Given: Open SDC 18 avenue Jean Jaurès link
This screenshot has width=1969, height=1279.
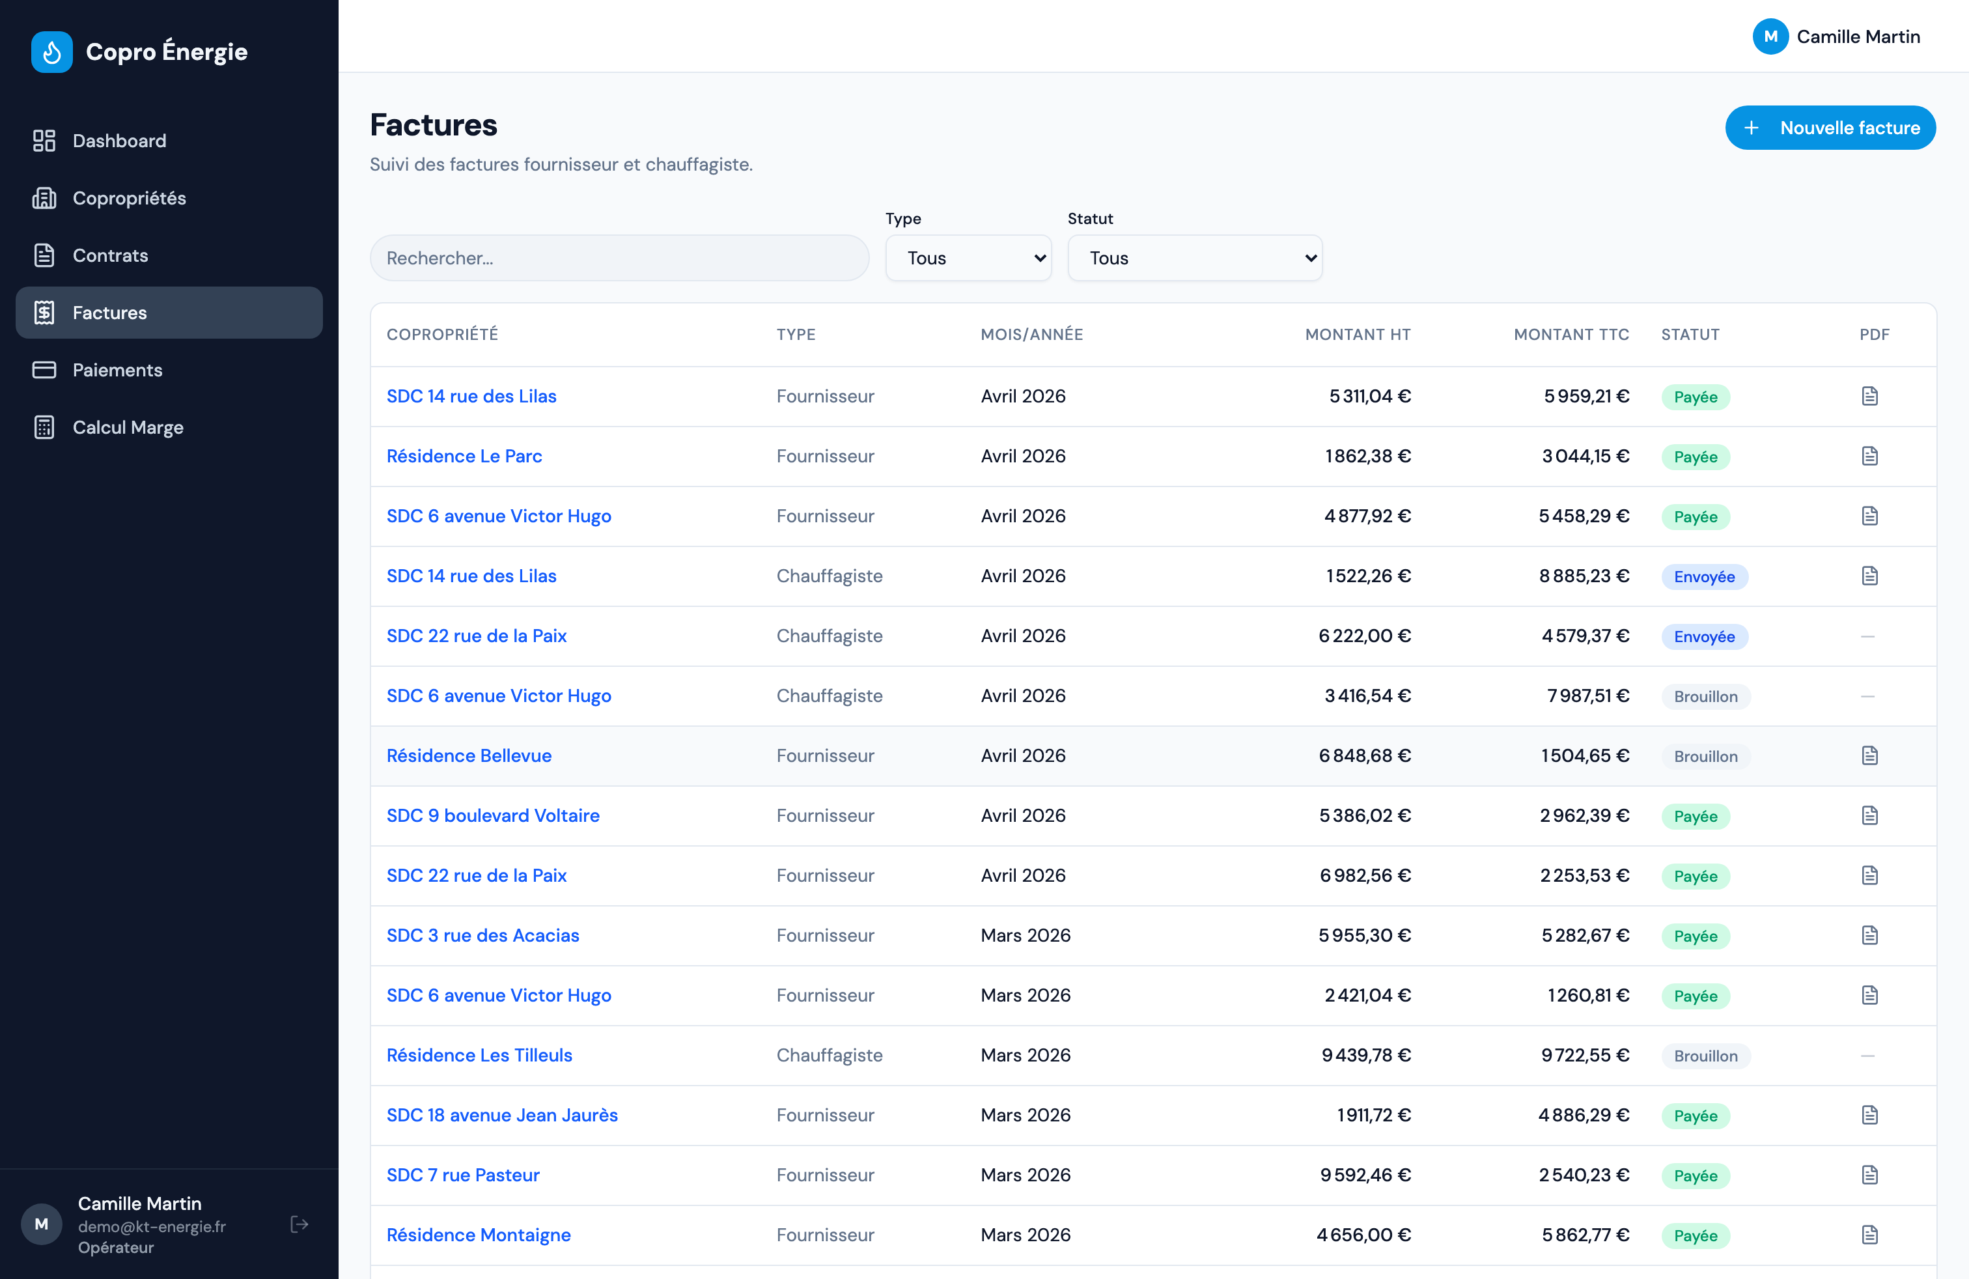Looking at the screenshot, I should [502, 1114].
